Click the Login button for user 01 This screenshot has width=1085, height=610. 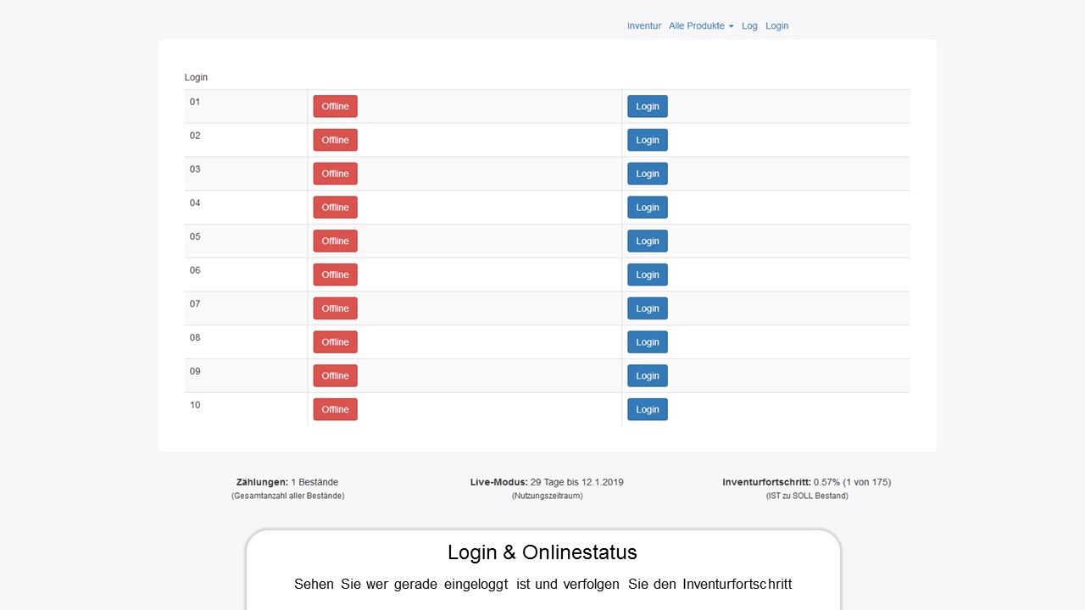click(648, 107)
